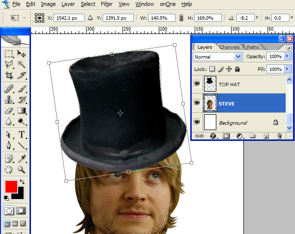Screen dimensions: 295x234
Task: Select the Brush tool
Action: point(21,89)
